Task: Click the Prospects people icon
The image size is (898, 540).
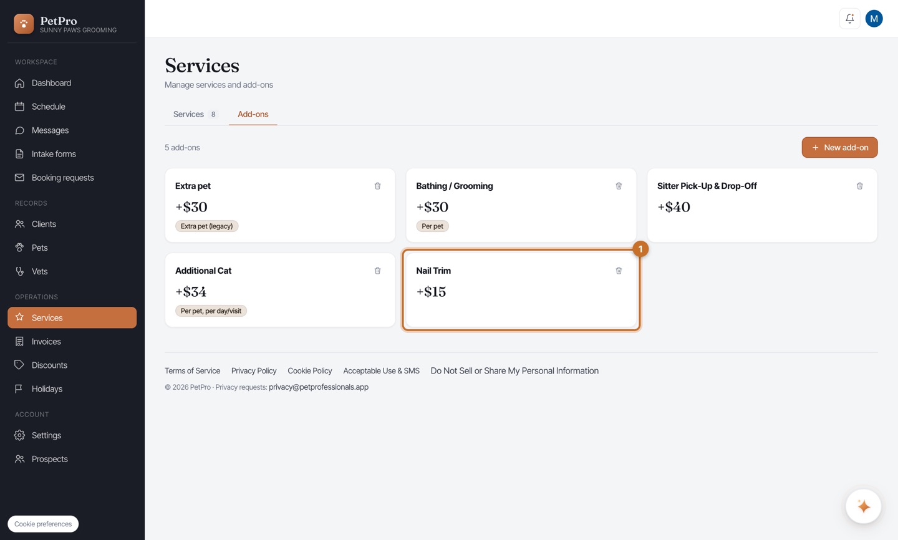Action: 19,459
